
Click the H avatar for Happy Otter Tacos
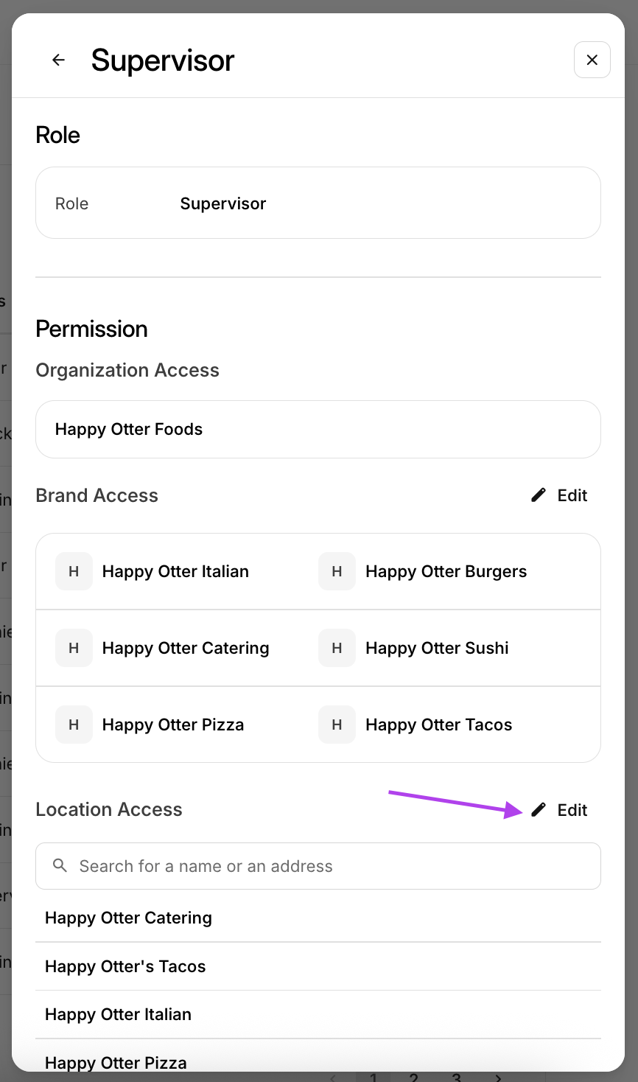click(337, 725)
